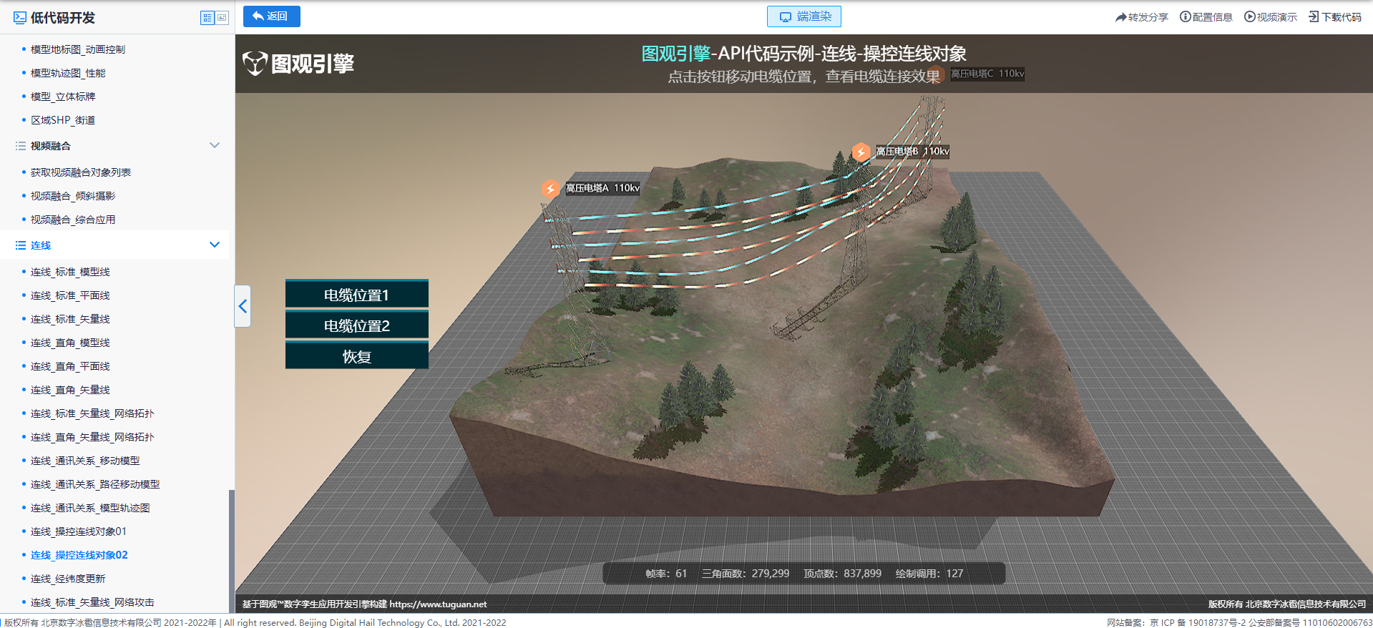Select active 连线_操控连线对象02 item
Screen dimensions: 1373x628
pyautogui.click(x=79, y=555)
